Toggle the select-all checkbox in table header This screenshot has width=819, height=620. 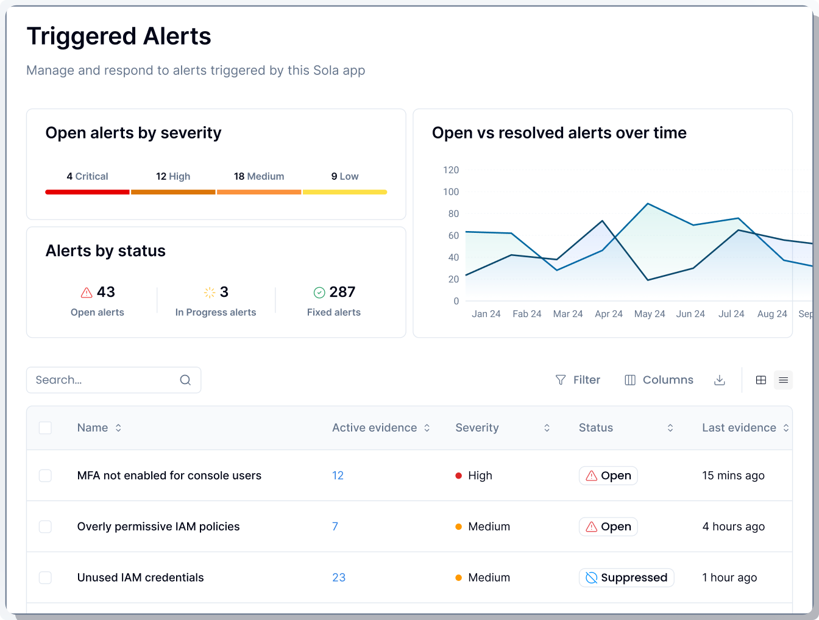click(x=45, y=428)
